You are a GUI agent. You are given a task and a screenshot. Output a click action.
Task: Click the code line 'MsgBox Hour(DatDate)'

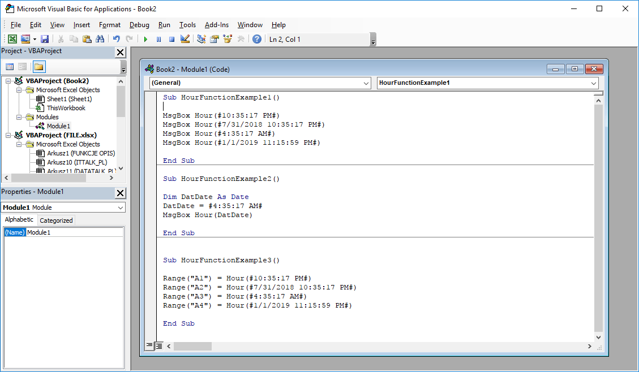click(207, 215)
